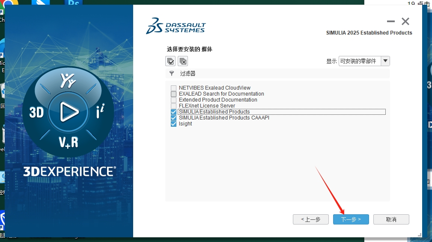Enable NETVIBES Exalead CloudView checkbox
432x242 pixels.
tap(173, 88)
